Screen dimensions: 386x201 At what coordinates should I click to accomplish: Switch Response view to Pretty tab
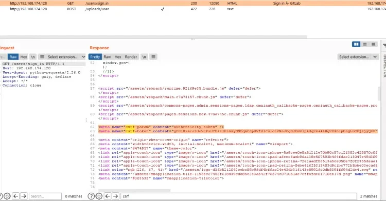tap(95, 57)
